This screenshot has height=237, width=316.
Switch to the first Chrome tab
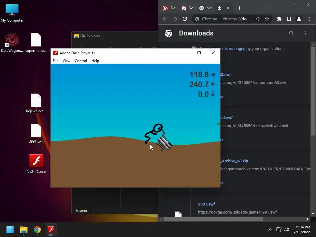point(169,8)
